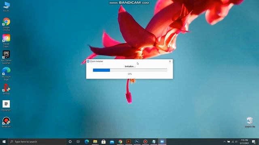Click the Zoom Installer progress bar
The image size is (259, 145).
point(130,70)
